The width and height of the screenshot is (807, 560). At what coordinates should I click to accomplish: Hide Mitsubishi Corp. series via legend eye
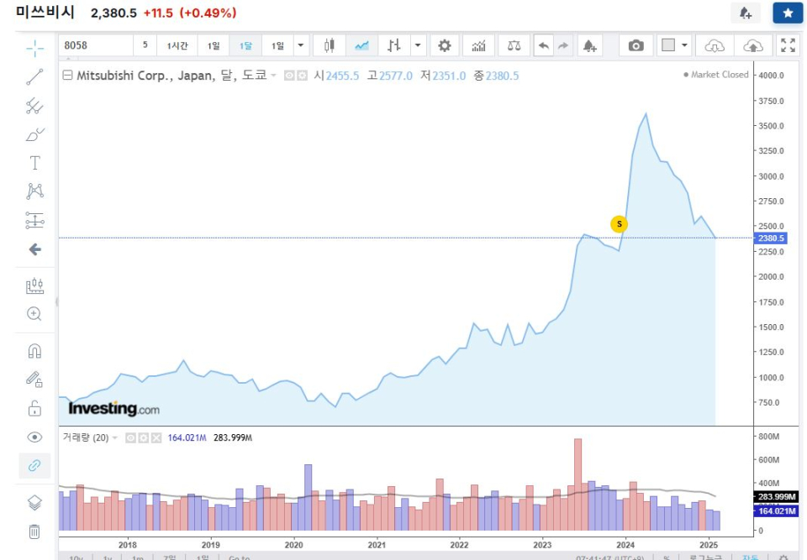[289, 76]
